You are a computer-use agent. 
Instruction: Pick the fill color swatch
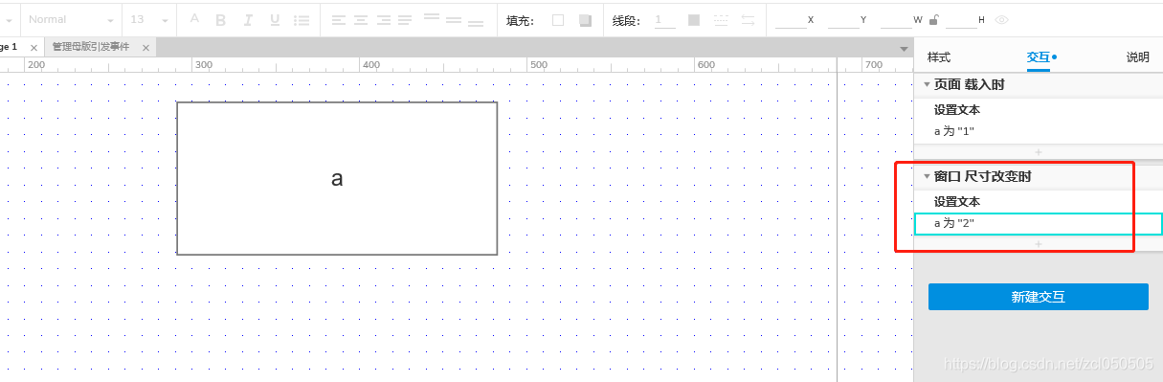click(558, 19)
